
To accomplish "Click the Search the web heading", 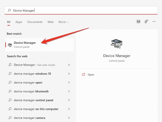I will 17,56.
